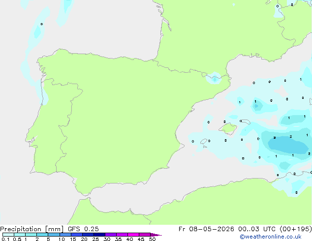The image size is (312, 241).
Task: Click the 25–30 mm navy legend swatch
Action: point(99,235)
